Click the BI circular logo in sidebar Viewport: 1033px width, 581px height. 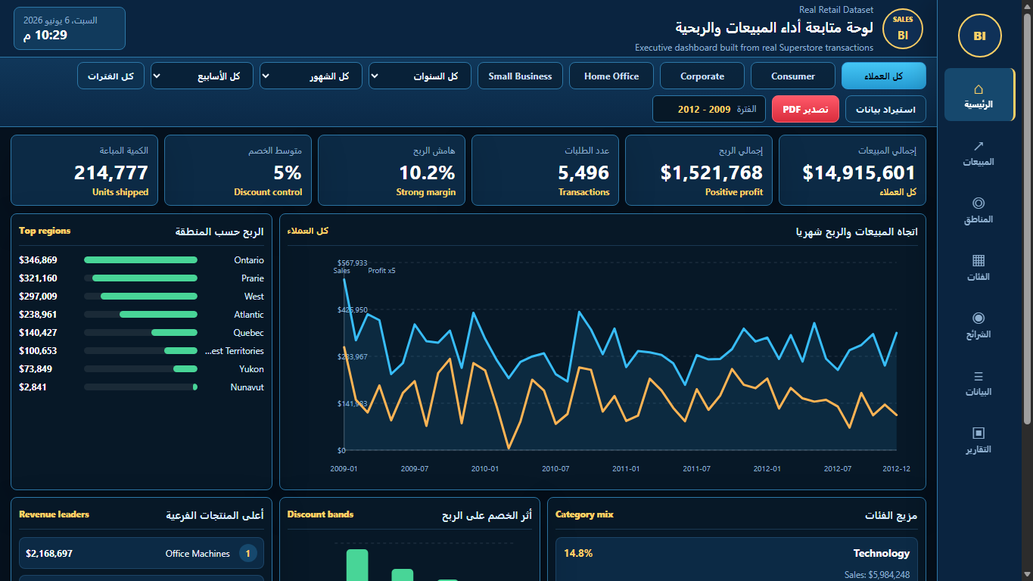pos(979,36)
